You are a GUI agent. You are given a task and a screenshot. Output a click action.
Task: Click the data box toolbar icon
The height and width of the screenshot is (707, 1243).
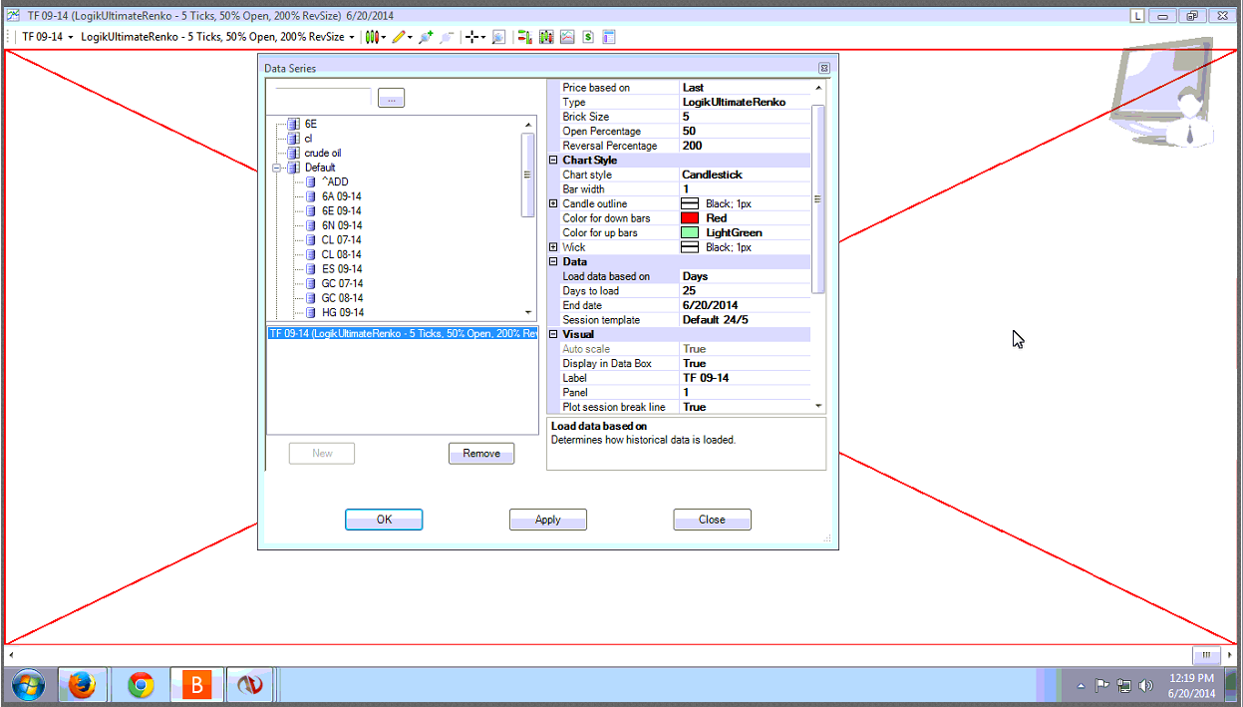click(x=498, y=37)
